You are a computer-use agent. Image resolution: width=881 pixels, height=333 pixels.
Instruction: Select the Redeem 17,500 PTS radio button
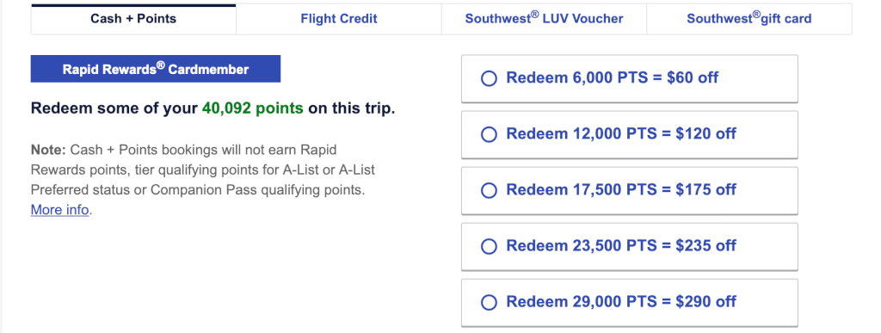click(x=489, y=190)
